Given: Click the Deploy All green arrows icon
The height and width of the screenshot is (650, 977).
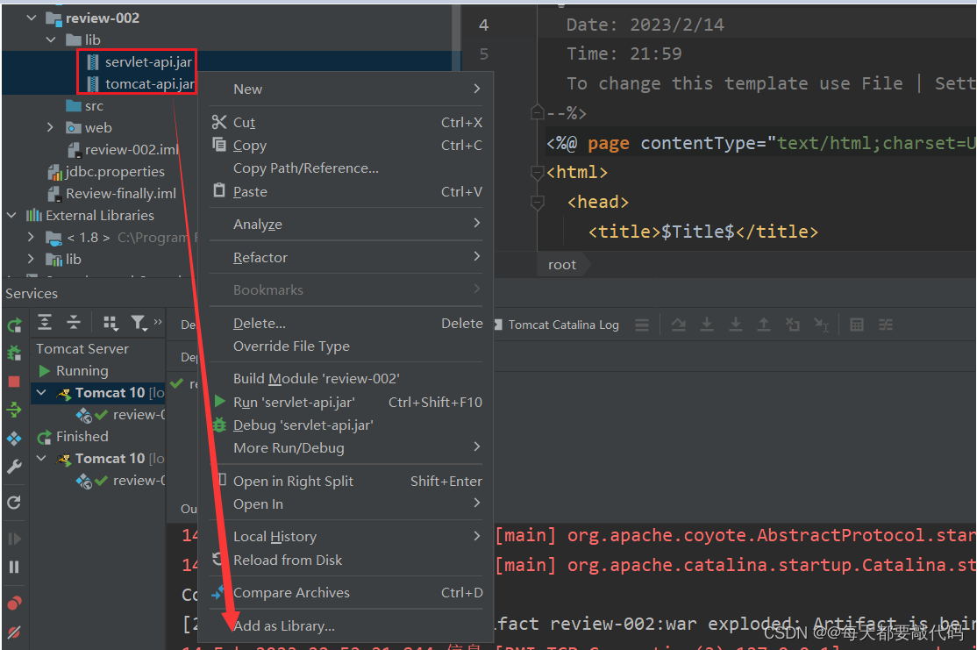Looking at the screenshot, I should tap(14, 410).
